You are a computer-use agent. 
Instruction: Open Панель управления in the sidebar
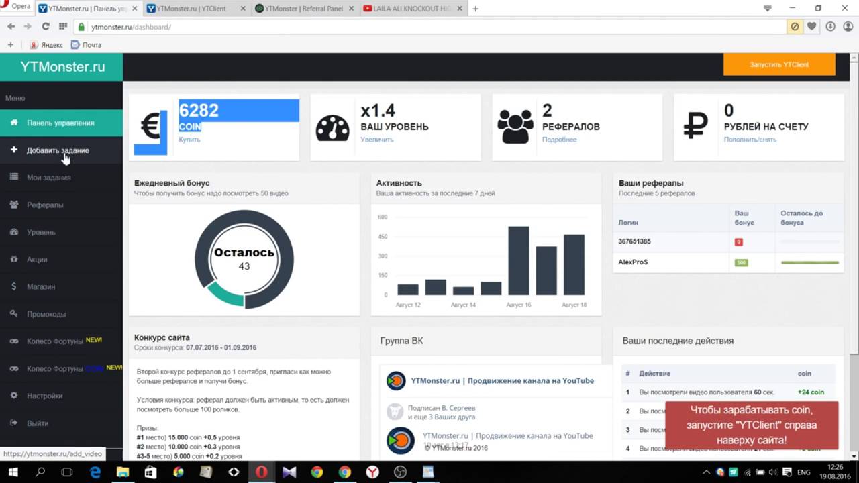(x=61, y=123)
